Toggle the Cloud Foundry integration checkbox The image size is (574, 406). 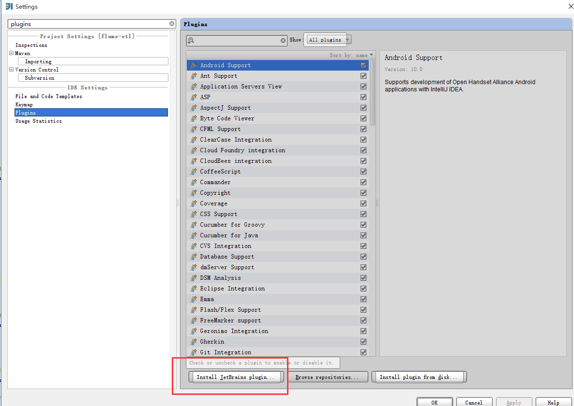363,150
